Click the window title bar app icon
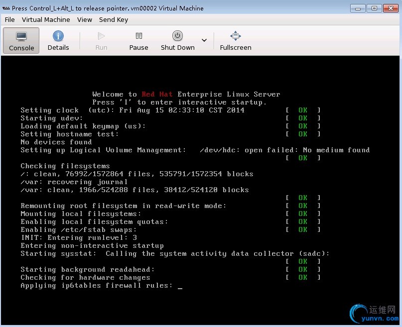The height and width of the screenshot is (327, 402). (x=6, y=8)
